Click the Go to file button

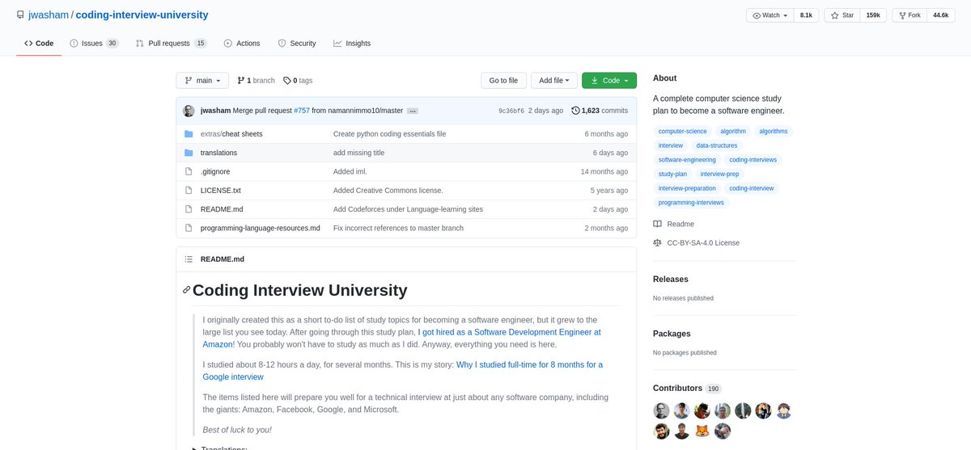(503, 80)
